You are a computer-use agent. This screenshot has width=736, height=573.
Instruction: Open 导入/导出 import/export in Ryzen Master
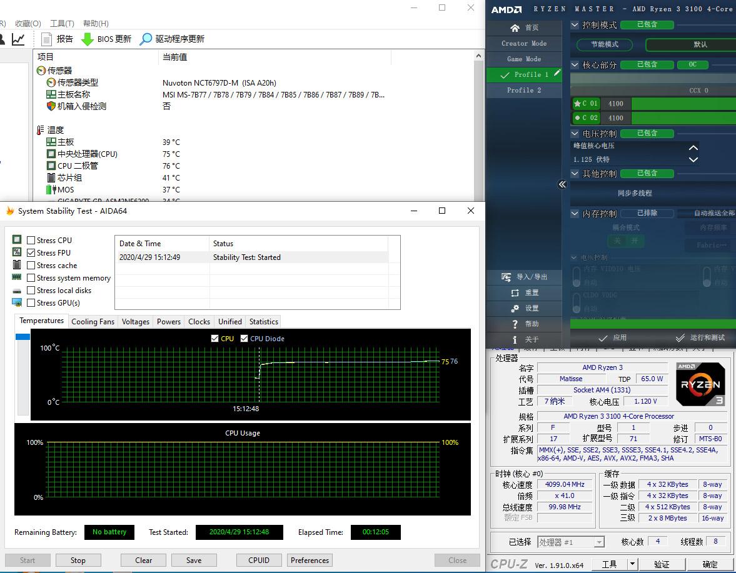(524, 277)
